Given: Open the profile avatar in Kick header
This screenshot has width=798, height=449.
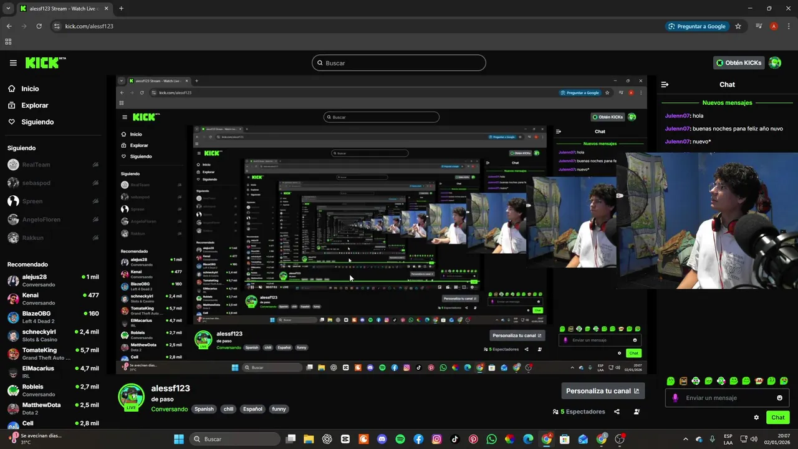Looking at the screenshot, I should click(x=775, y=62).
